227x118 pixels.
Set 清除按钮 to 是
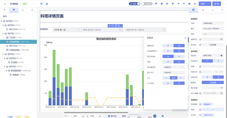pyautogui.click(x=168, y=46)
